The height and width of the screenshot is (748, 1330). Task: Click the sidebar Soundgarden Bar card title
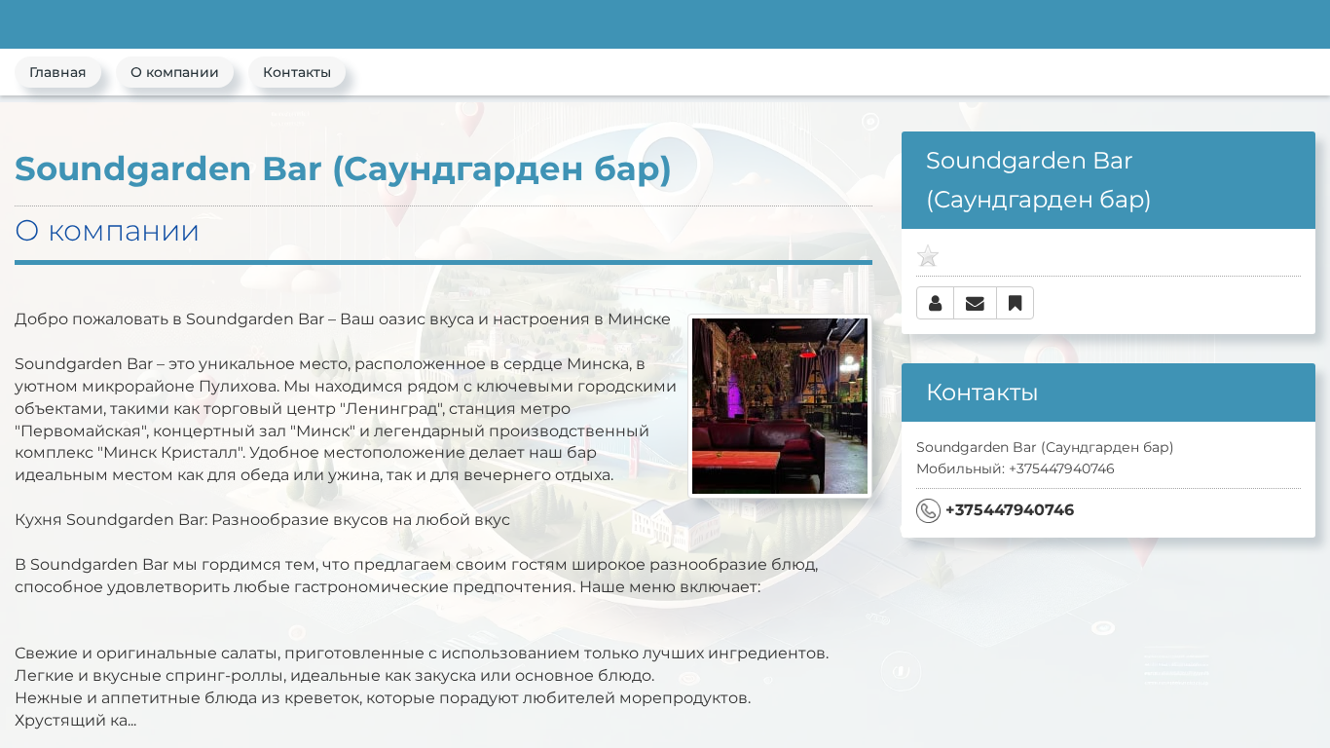click(x=1038, y=180)
